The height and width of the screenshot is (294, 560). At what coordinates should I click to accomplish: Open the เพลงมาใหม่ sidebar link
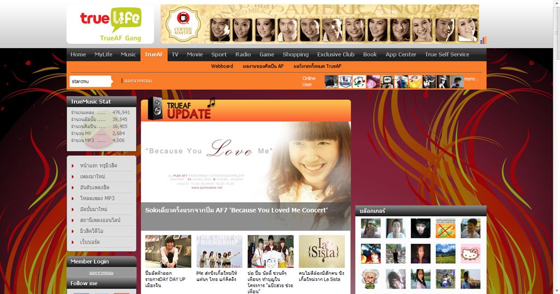[92, 177]
